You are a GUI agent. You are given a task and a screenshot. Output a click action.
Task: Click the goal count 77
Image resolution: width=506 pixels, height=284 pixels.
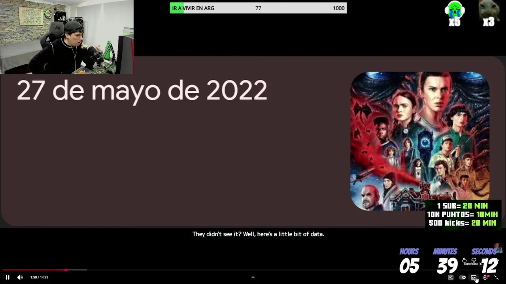258,8
